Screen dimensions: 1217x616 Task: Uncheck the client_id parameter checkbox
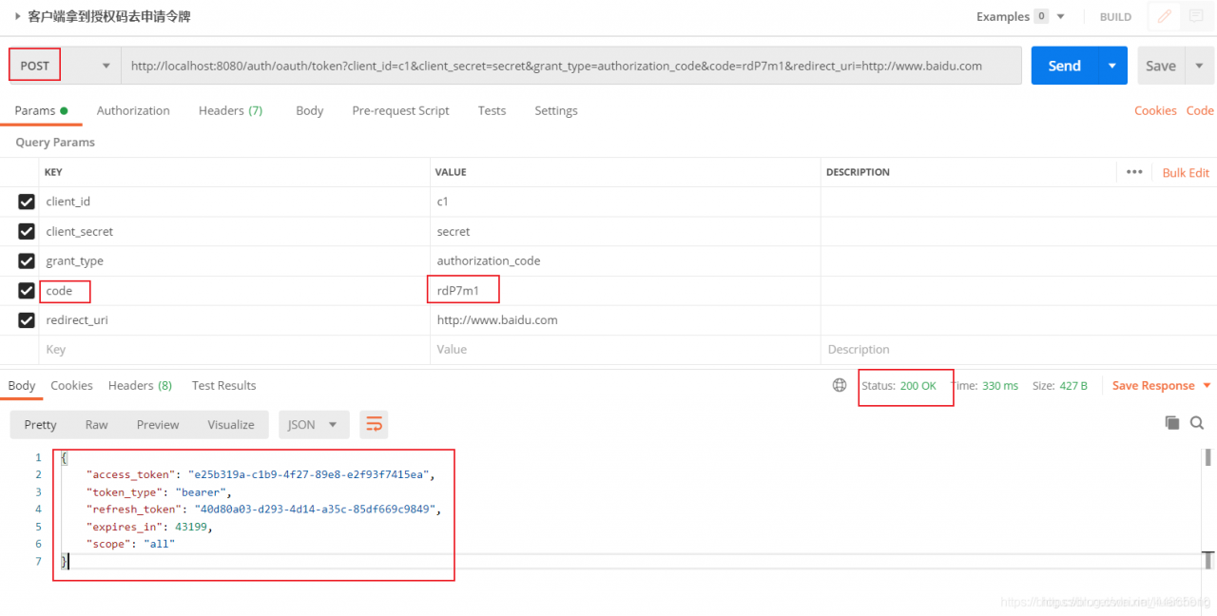[x=27, y=202]
